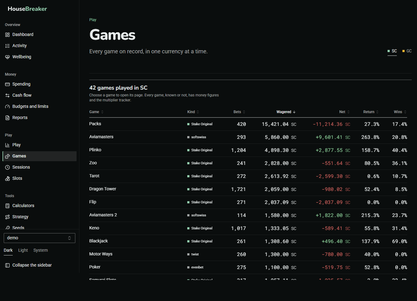The height and width of the screenshot is (301, 417).
Task: Click the Collapse the sidebar panel icon
Action: pyautogui.click(x=7, y=265)
